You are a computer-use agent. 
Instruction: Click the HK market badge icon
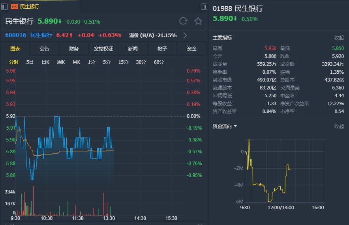pyautogui.click(x=14, y=7)
